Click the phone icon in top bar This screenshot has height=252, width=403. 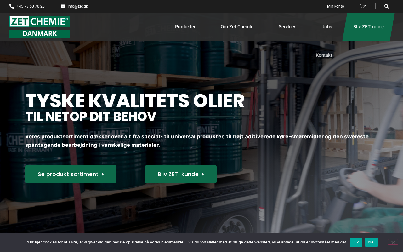(x=12, y=6)
